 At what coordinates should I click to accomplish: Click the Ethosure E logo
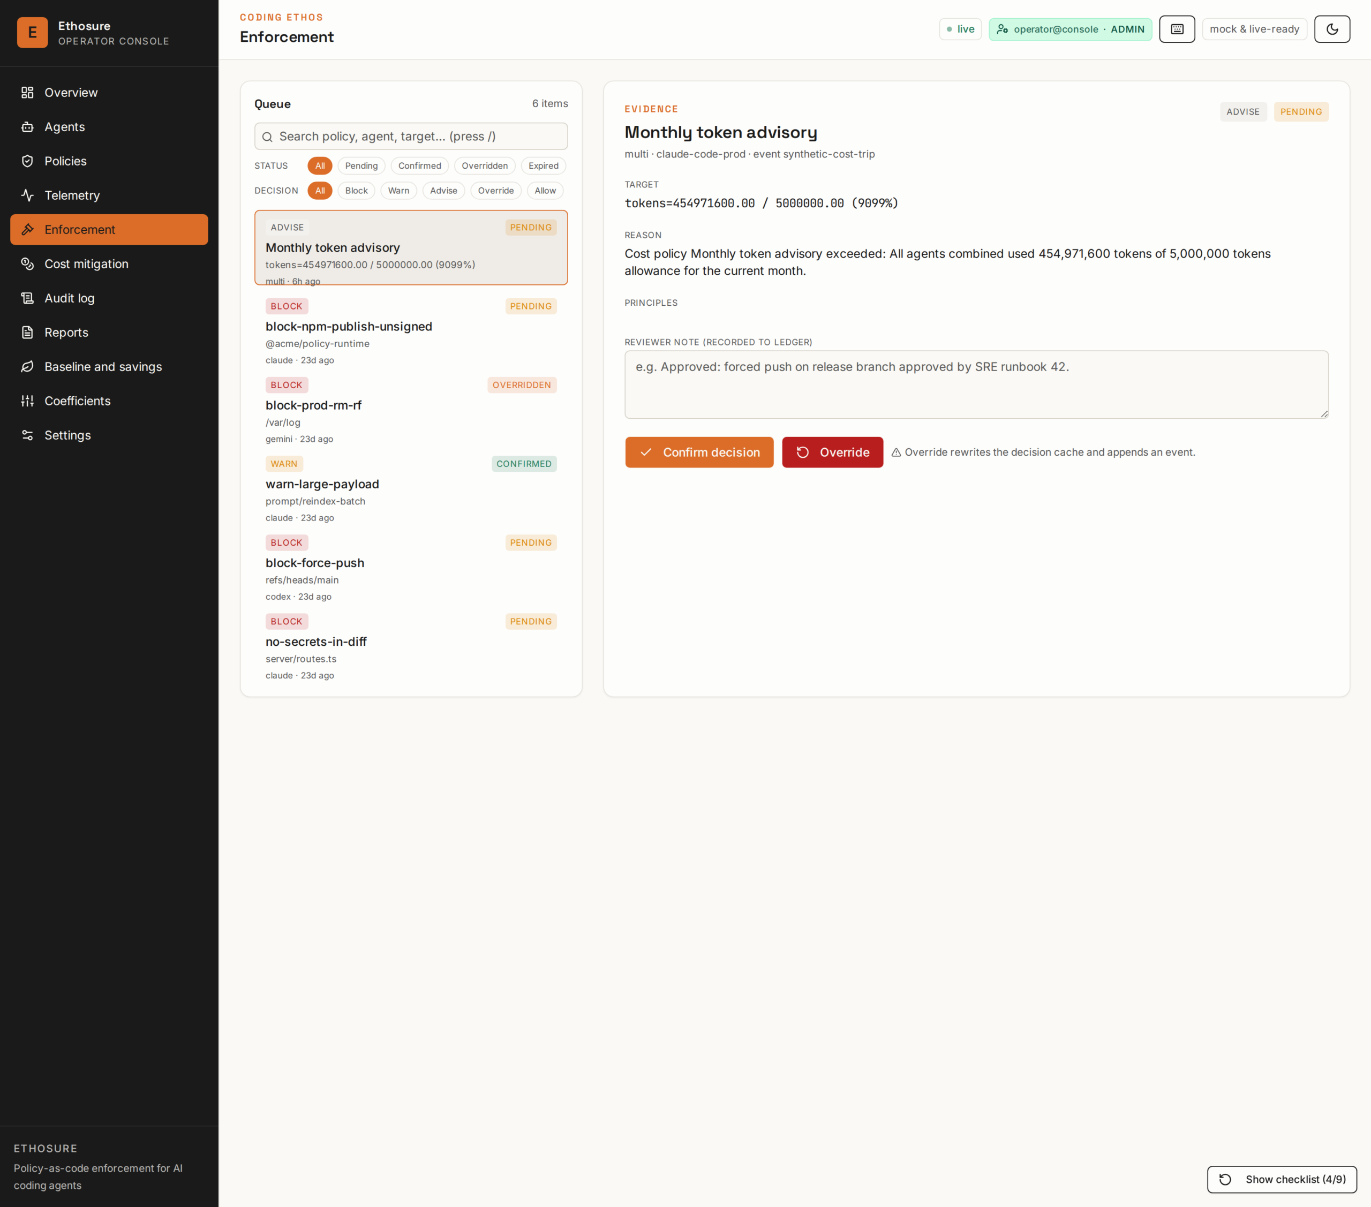[32, 32]
